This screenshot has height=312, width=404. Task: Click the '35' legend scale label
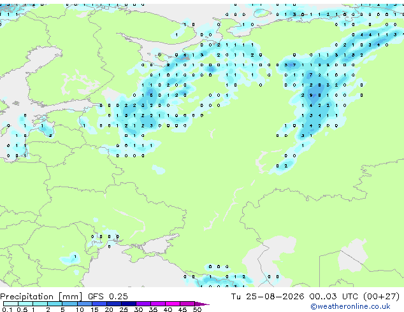click(153, 309)
